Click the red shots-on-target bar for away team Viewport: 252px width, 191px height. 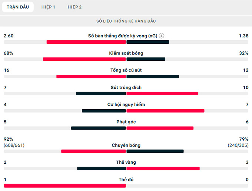162,93
